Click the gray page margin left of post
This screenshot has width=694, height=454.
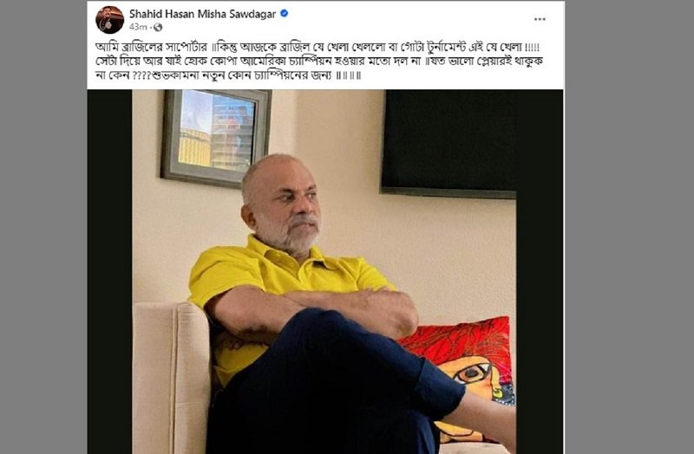tap(43, 227)
